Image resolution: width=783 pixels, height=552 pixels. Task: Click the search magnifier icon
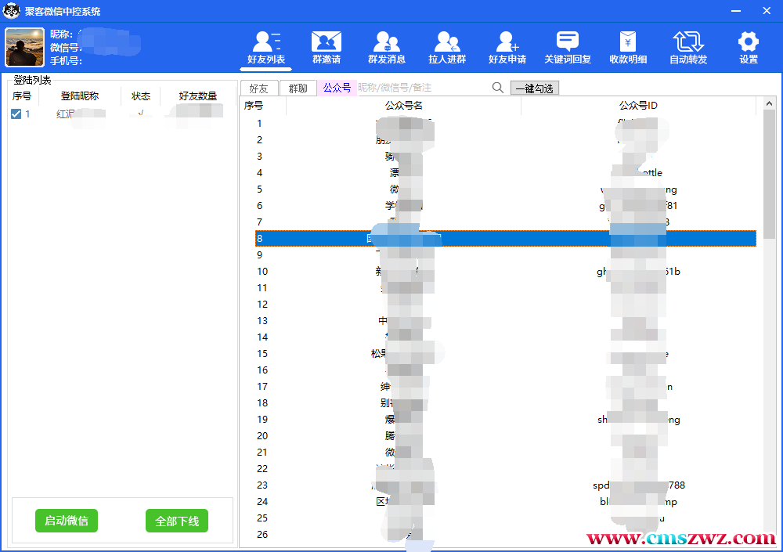[x=498, y=88]
